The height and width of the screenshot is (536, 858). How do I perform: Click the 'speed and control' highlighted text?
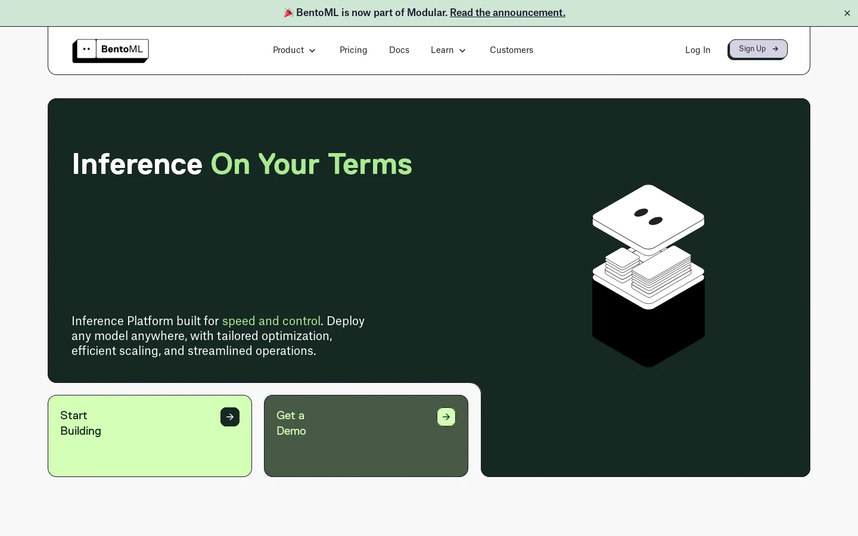tap(271, 321)
